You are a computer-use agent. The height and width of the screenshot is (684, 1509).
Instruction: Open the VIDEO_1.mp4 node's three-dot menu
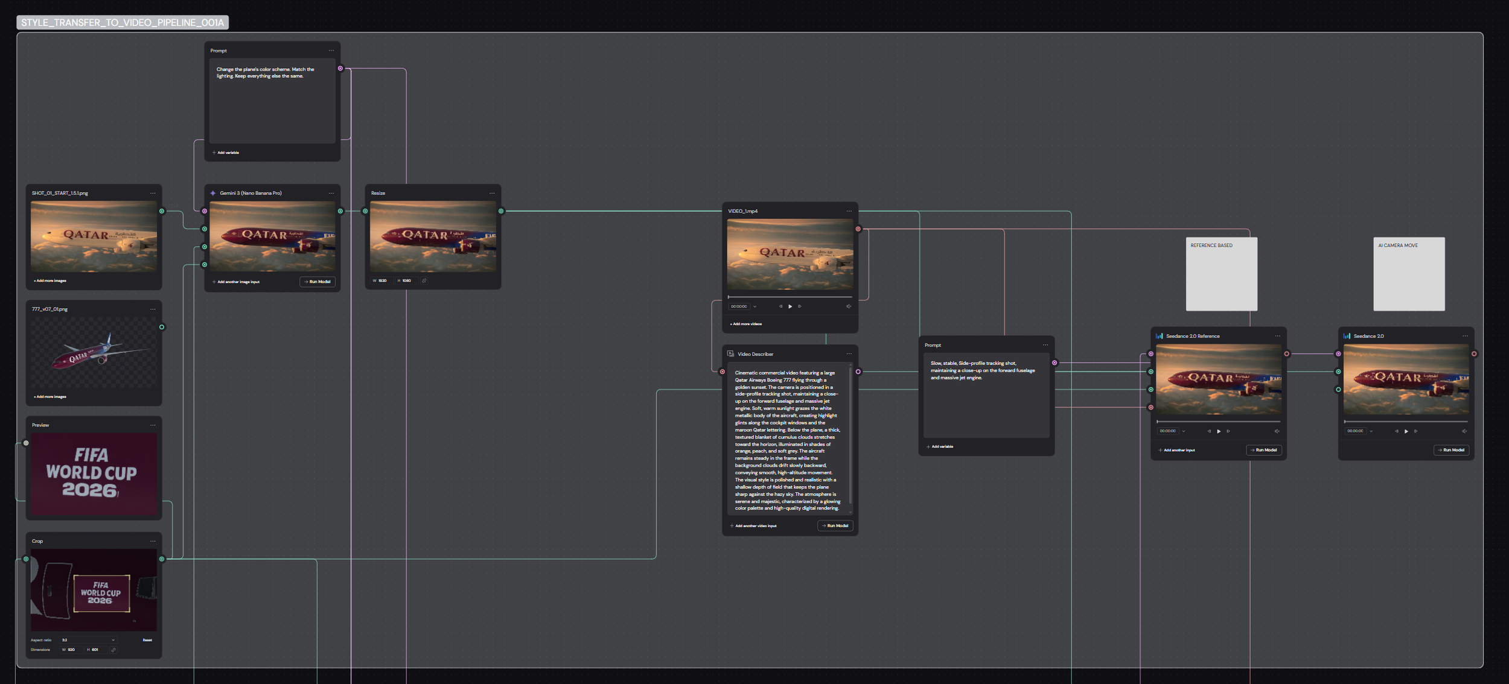(849, 211)
